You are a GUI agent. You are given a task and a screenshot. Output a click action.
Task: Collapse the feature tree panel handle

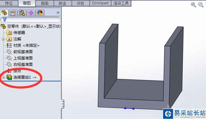click(63, 104)
